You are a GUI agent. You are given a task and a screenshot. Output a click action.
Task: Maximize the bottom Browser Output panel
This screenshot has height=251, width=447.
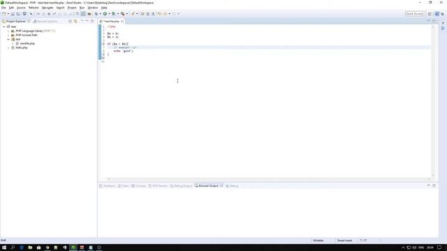(434, 185)
